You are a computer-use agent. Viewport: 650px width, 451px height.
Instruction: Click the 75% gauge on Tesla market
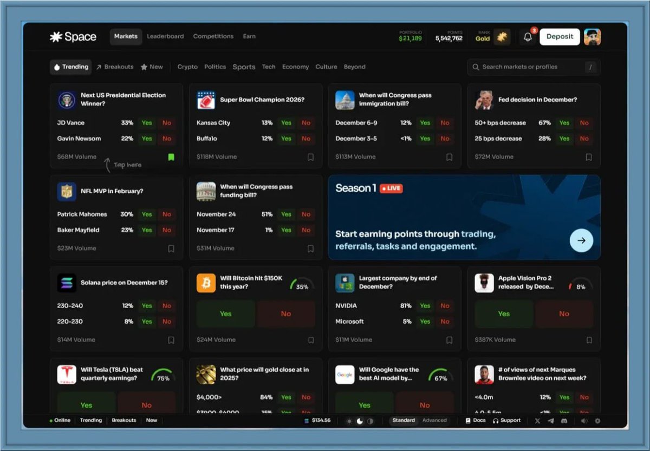click(162, 376)
